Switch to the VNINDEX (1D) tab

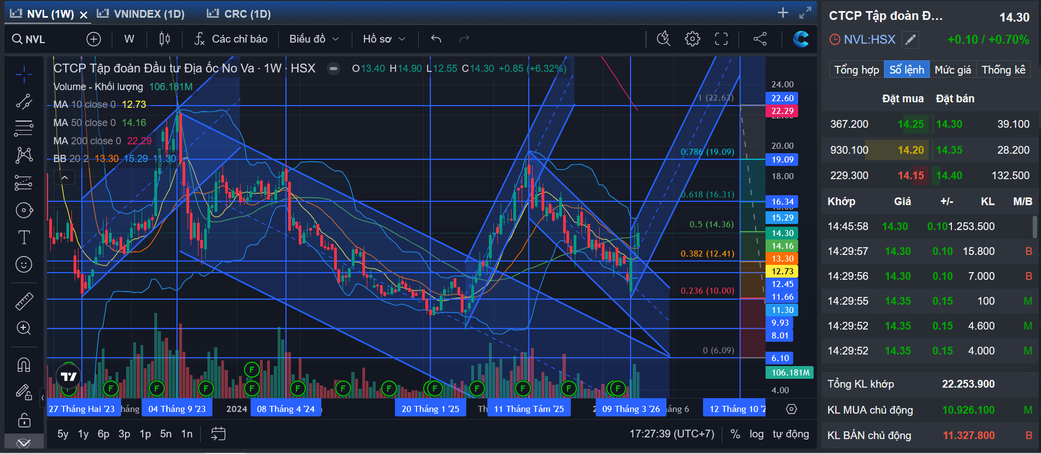click(x=140, y=14)
